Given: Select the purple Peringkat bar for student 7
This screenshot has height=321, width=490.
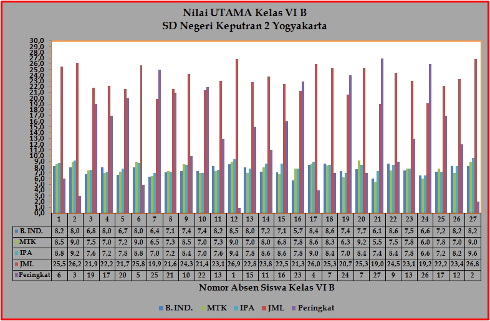Looking at the screenshot, I should [159, 141].
